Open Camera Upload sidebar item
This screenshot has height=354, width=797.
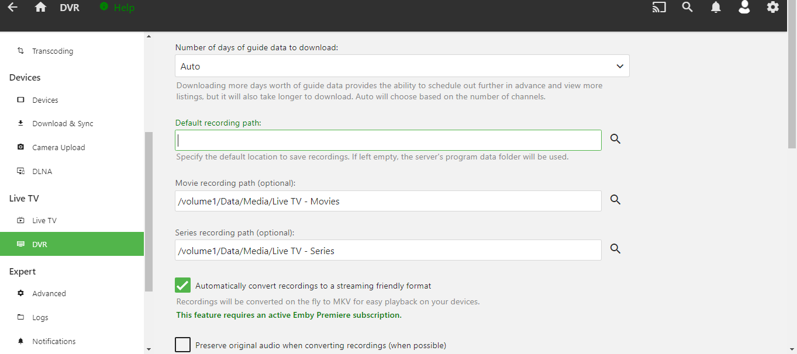[x=58, y=148]
